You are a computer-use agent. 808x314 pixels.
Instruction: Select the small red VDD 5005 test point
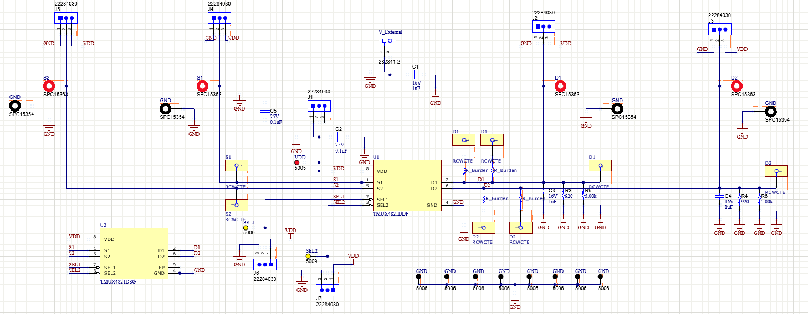pyautogui.click(x=296, y=163)
